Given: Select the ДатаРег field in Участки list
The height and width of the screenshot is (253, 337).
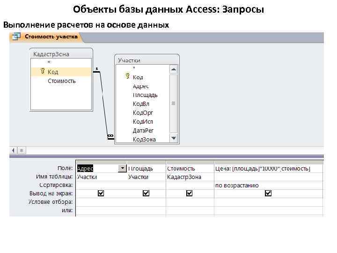Looking at the screenshot, I should pos(143,131).
